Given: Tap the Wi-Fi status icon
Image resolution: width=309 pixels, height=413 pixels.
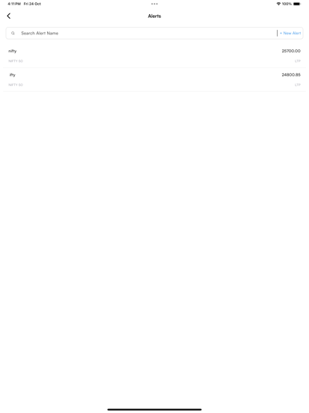Looking at the screenshot, I should [x=278, y=4].
